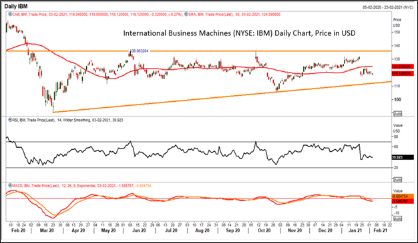
Task: Click the 80 tick on RSI axis
Action: coord(396,137)
